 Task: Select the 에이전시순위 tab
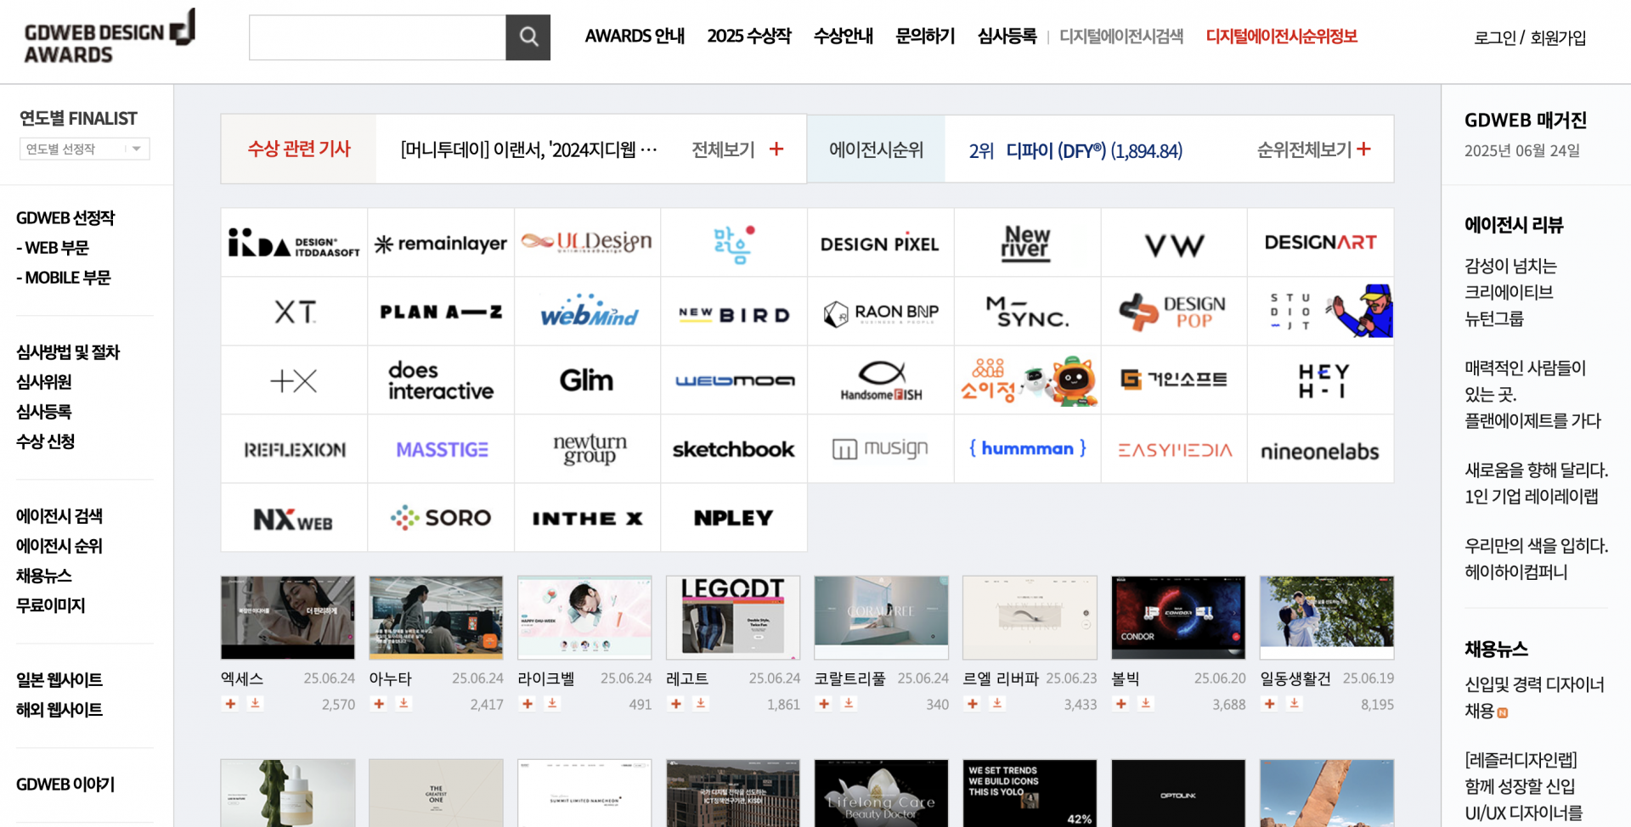point(876,149)
